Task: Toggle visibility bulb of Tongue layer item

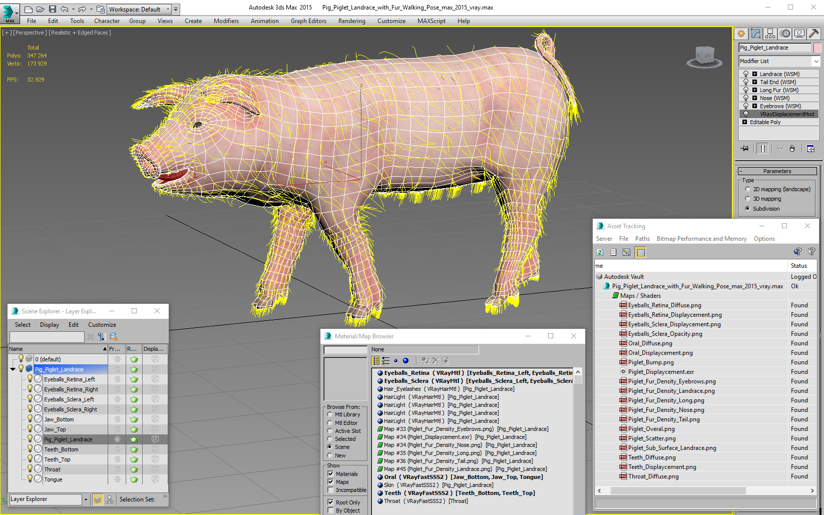Action: [30, 479]
